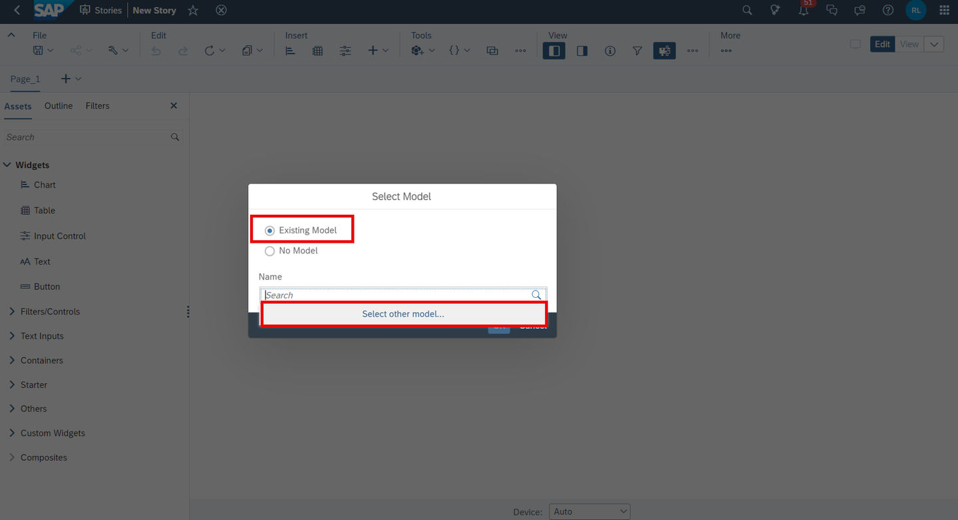Open the lightbulb insights icon in top bar
The width and height of the screenshot is (958, 520).
pyautogui.click(x=775, y=10)
